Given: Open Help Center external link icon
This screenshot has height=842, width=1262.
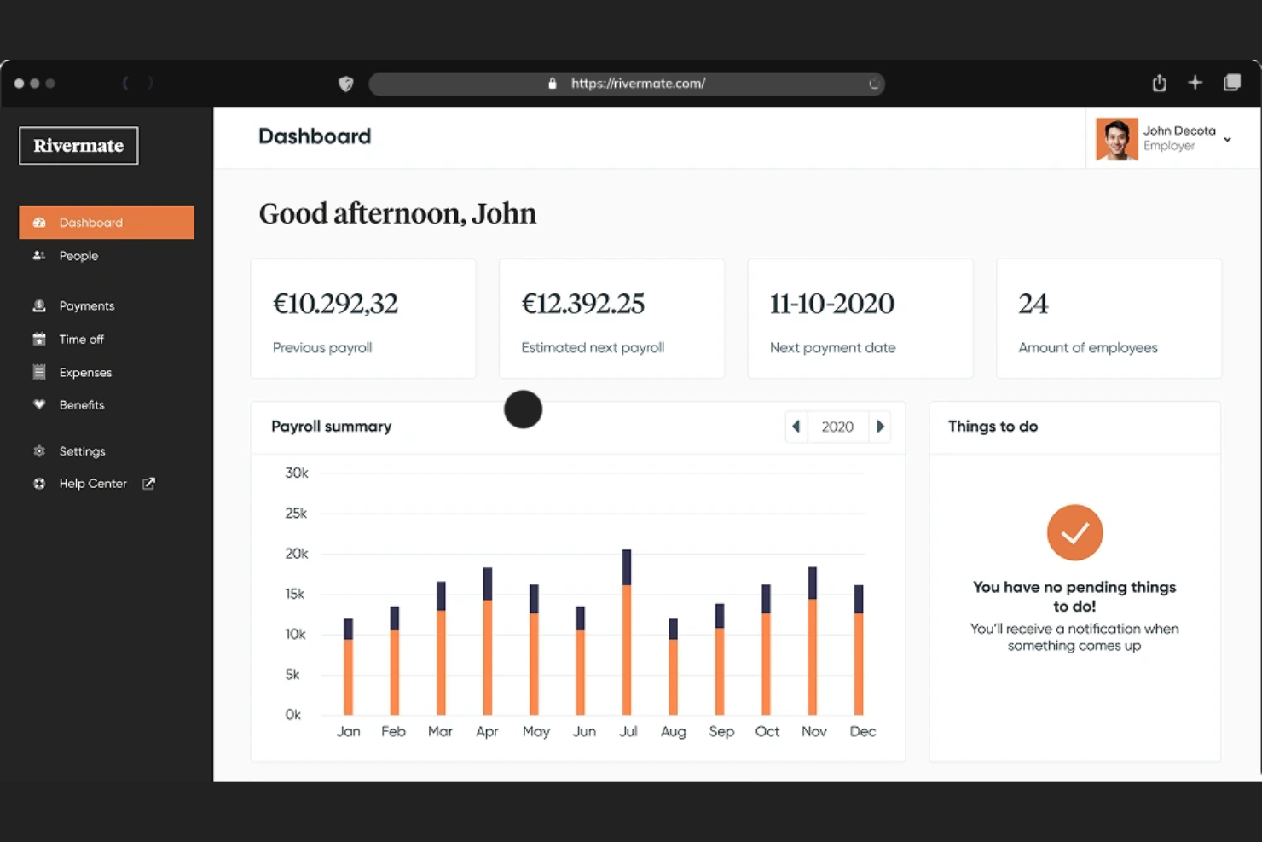Looking at the screenshot, I should (148, 483).
